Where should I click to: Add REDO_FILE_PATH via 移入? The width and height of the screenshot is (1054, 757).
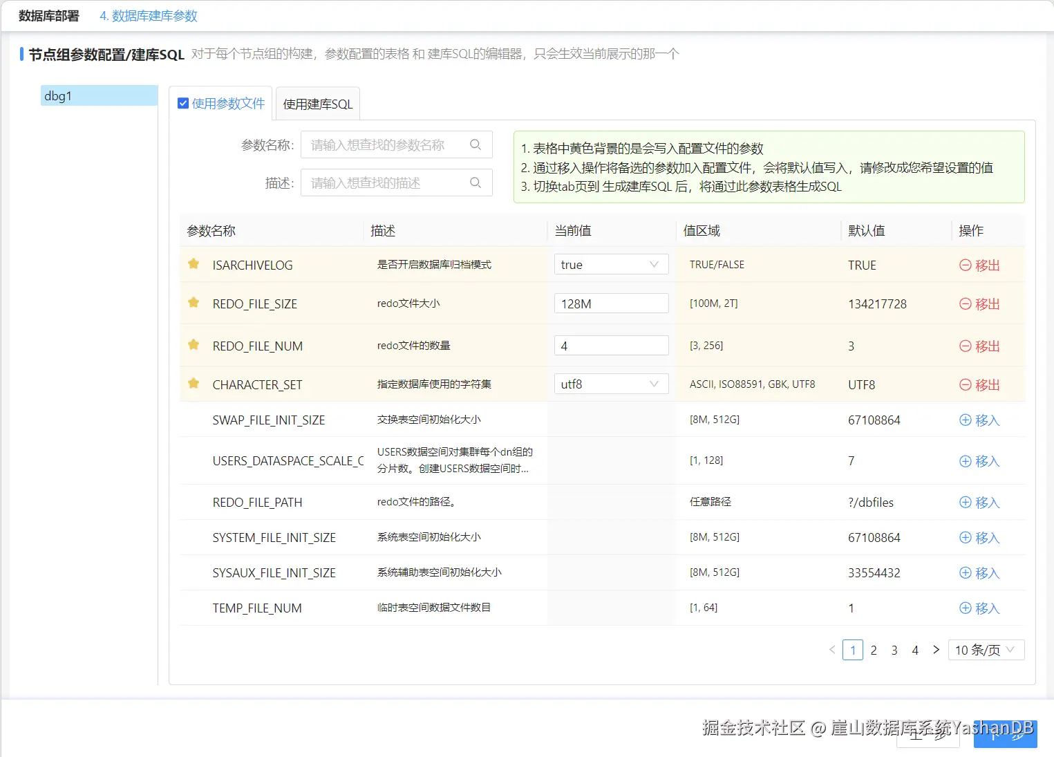coord(979,503)
